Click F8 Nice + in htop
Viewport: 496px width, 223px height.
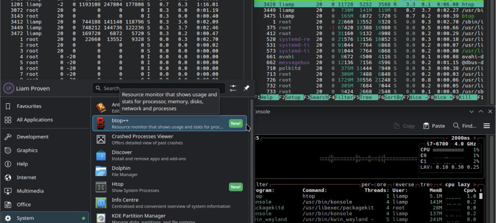pos(440,97)
